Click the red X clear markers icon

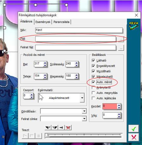(68, 128)
